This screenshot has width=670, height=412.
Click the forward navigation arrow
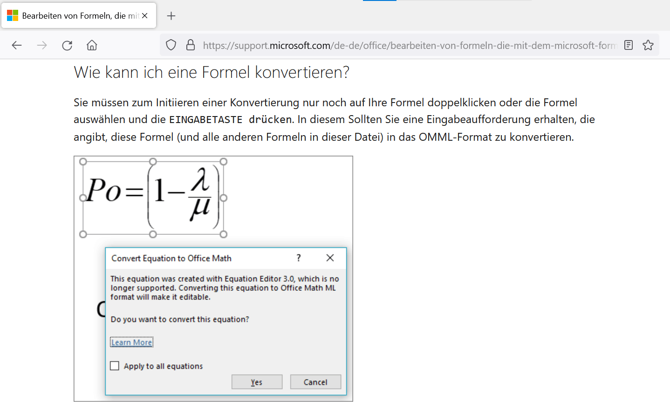42,45
